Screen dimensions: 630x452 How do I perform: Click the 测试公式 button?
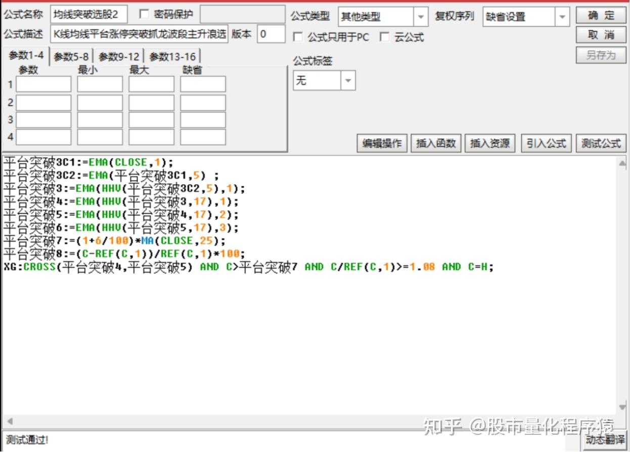[x=601, y=143]
